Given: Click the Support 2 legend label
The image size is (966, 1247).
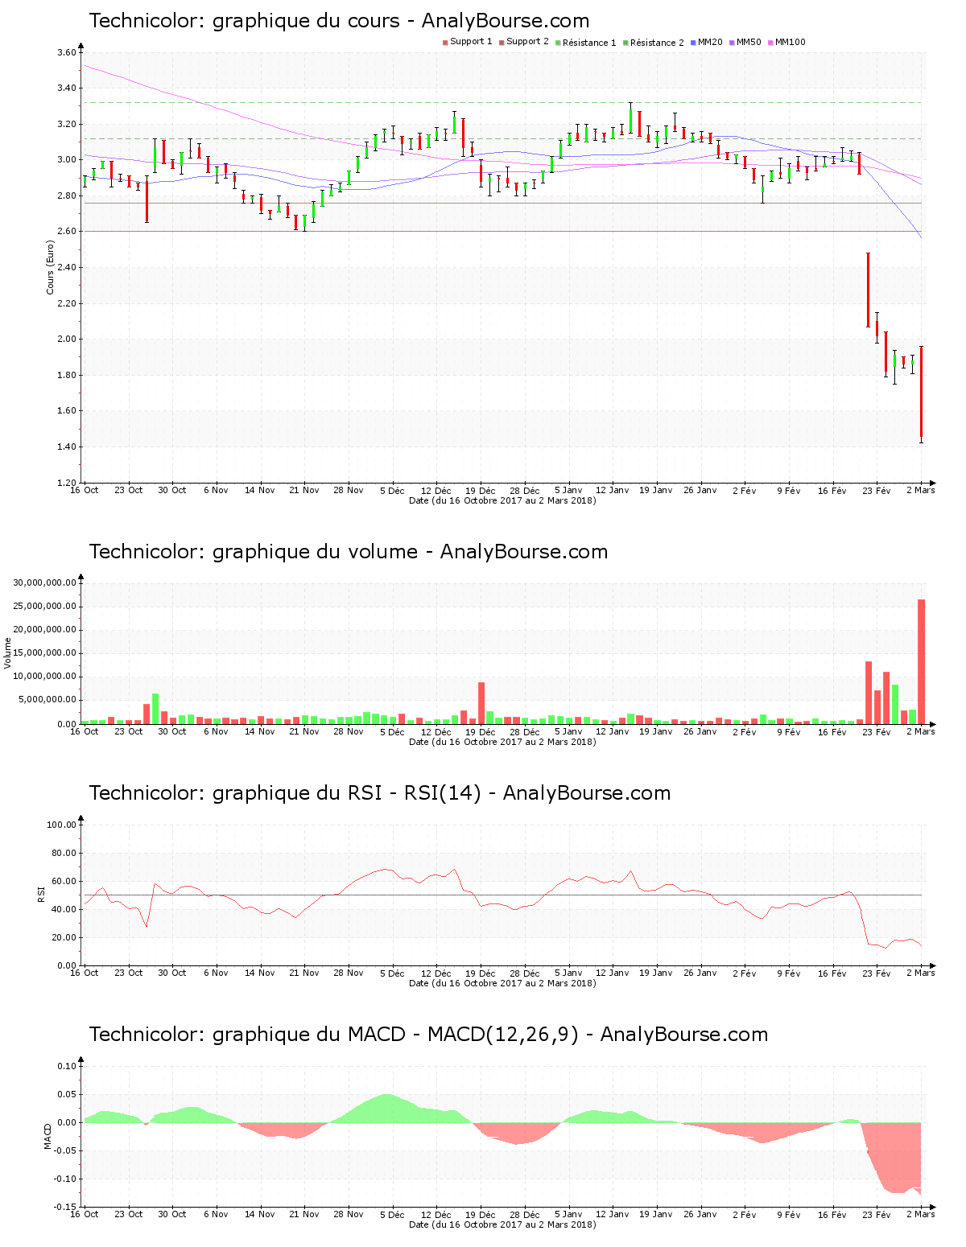Looking at the screenshot, I should (527, 42).
